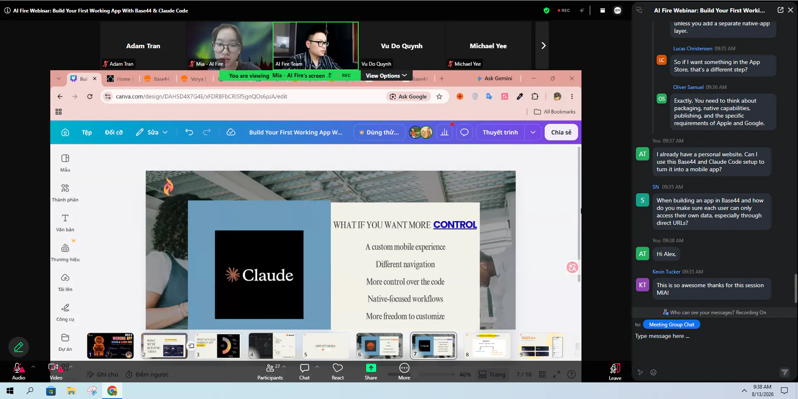The width and height of the screenshot is (798, 399).
Task: Expand the arrow beside Chat button
Action: 317,367
